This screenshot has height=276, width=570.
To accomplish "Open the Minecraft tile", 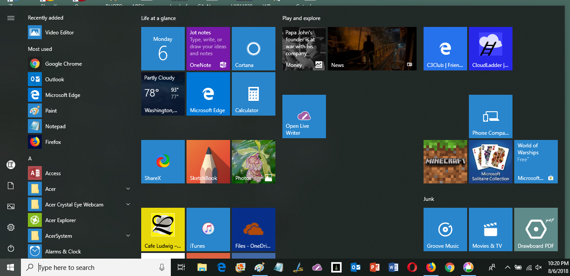I will (x=445, y=162).
